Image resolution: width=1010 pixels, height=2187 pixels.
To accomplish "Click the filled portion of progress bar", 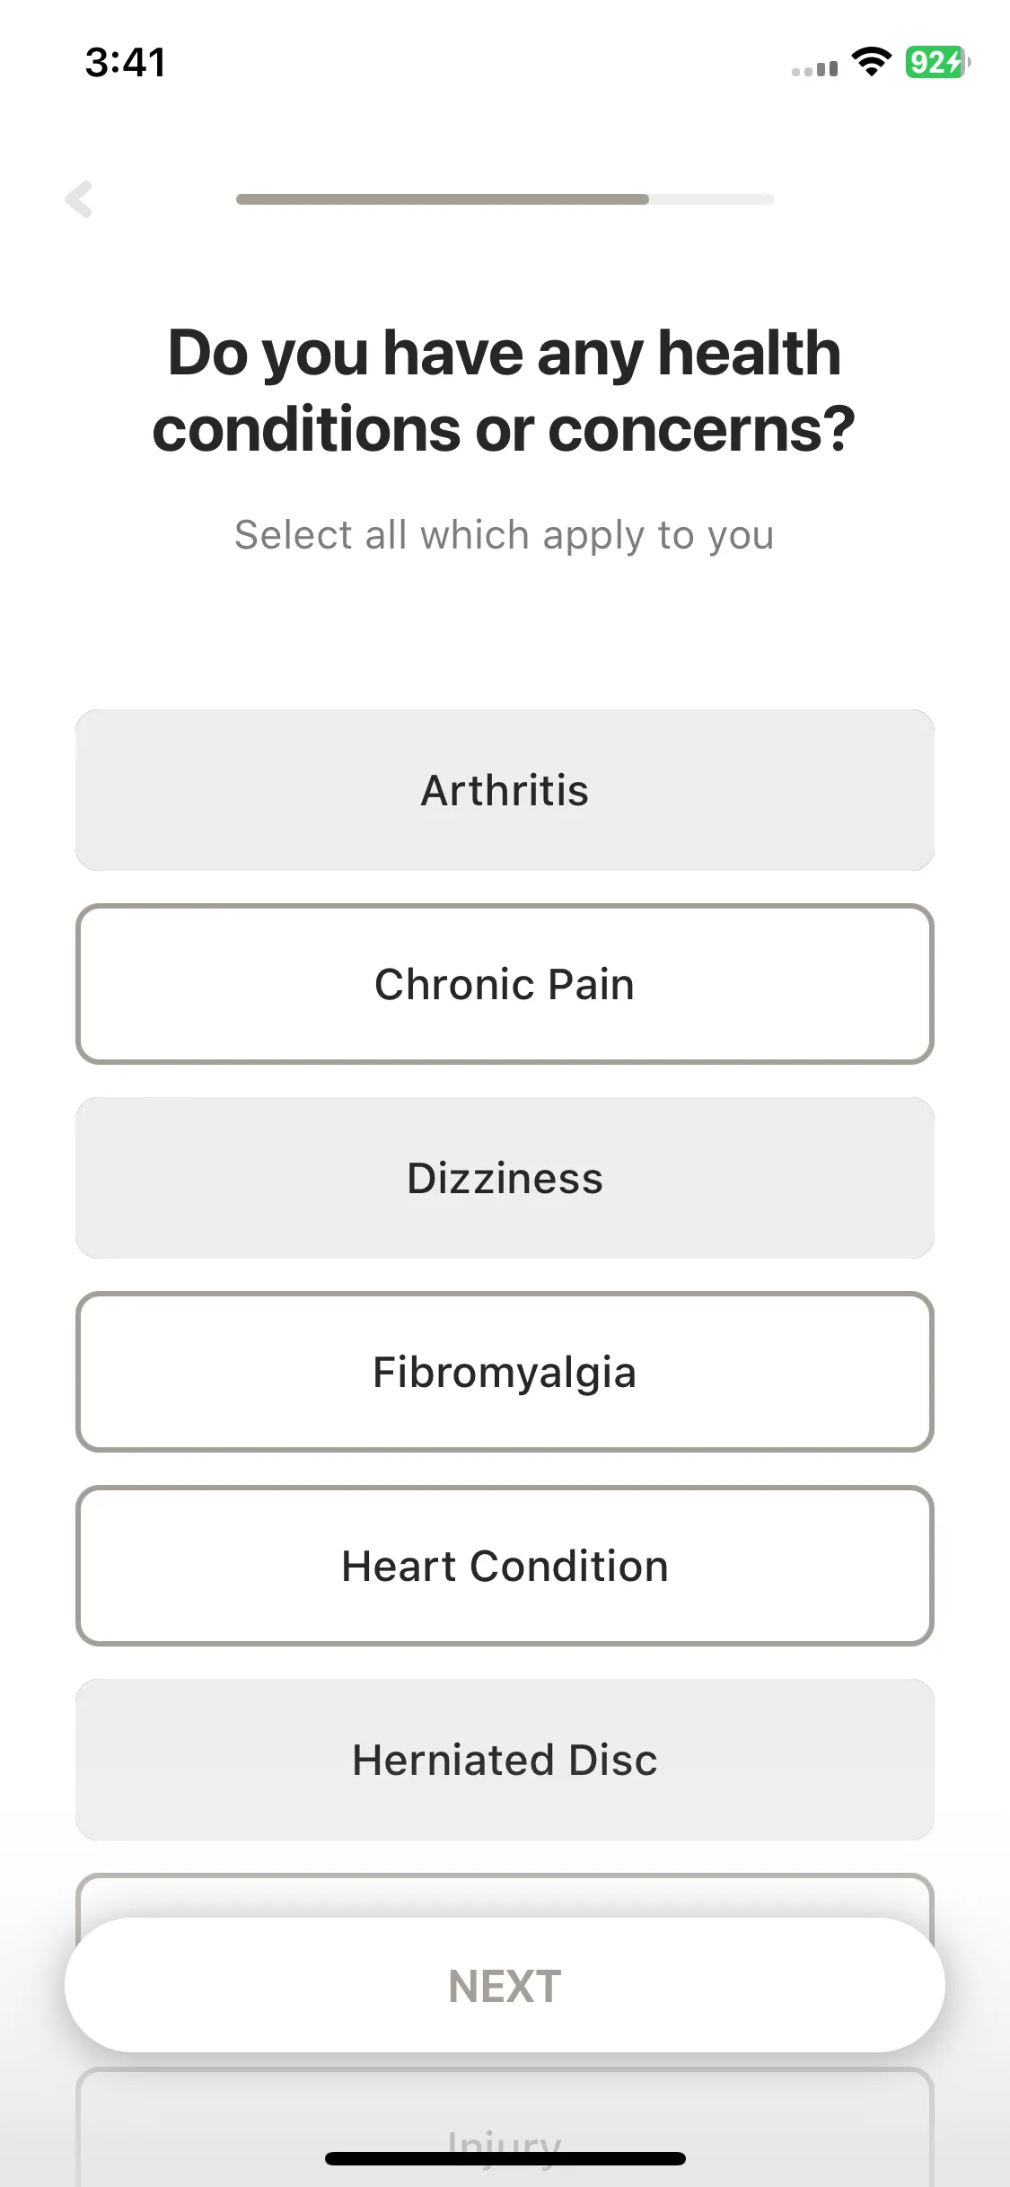I will coord(442,199).
